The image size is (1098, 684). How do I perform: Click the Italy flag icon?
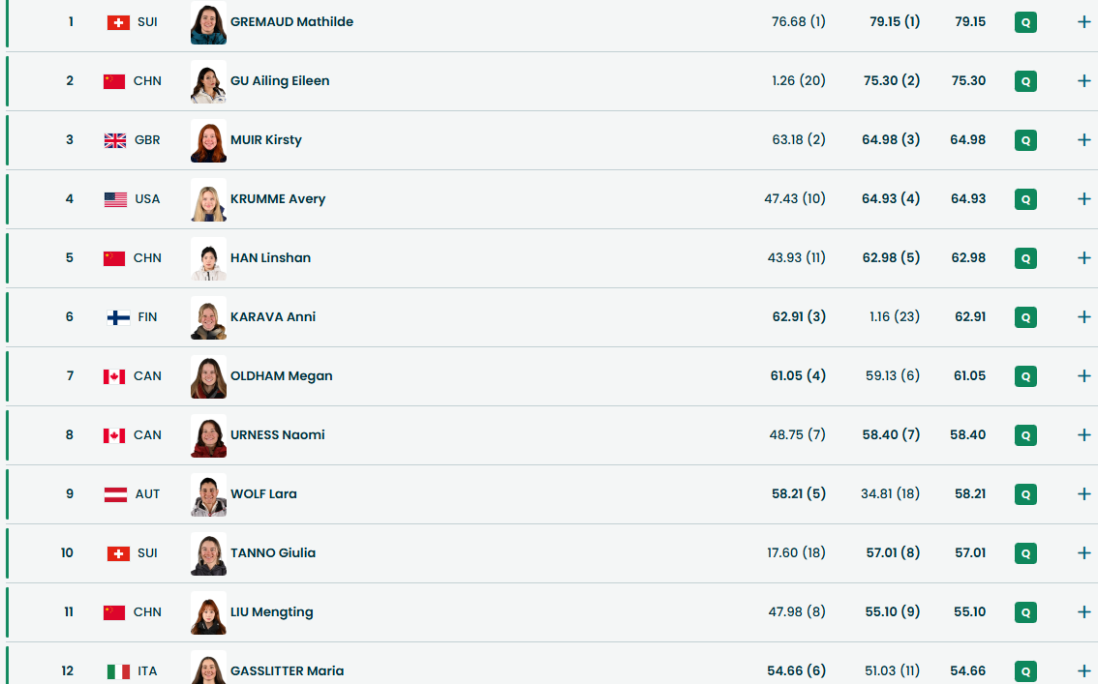pos(118,671)
